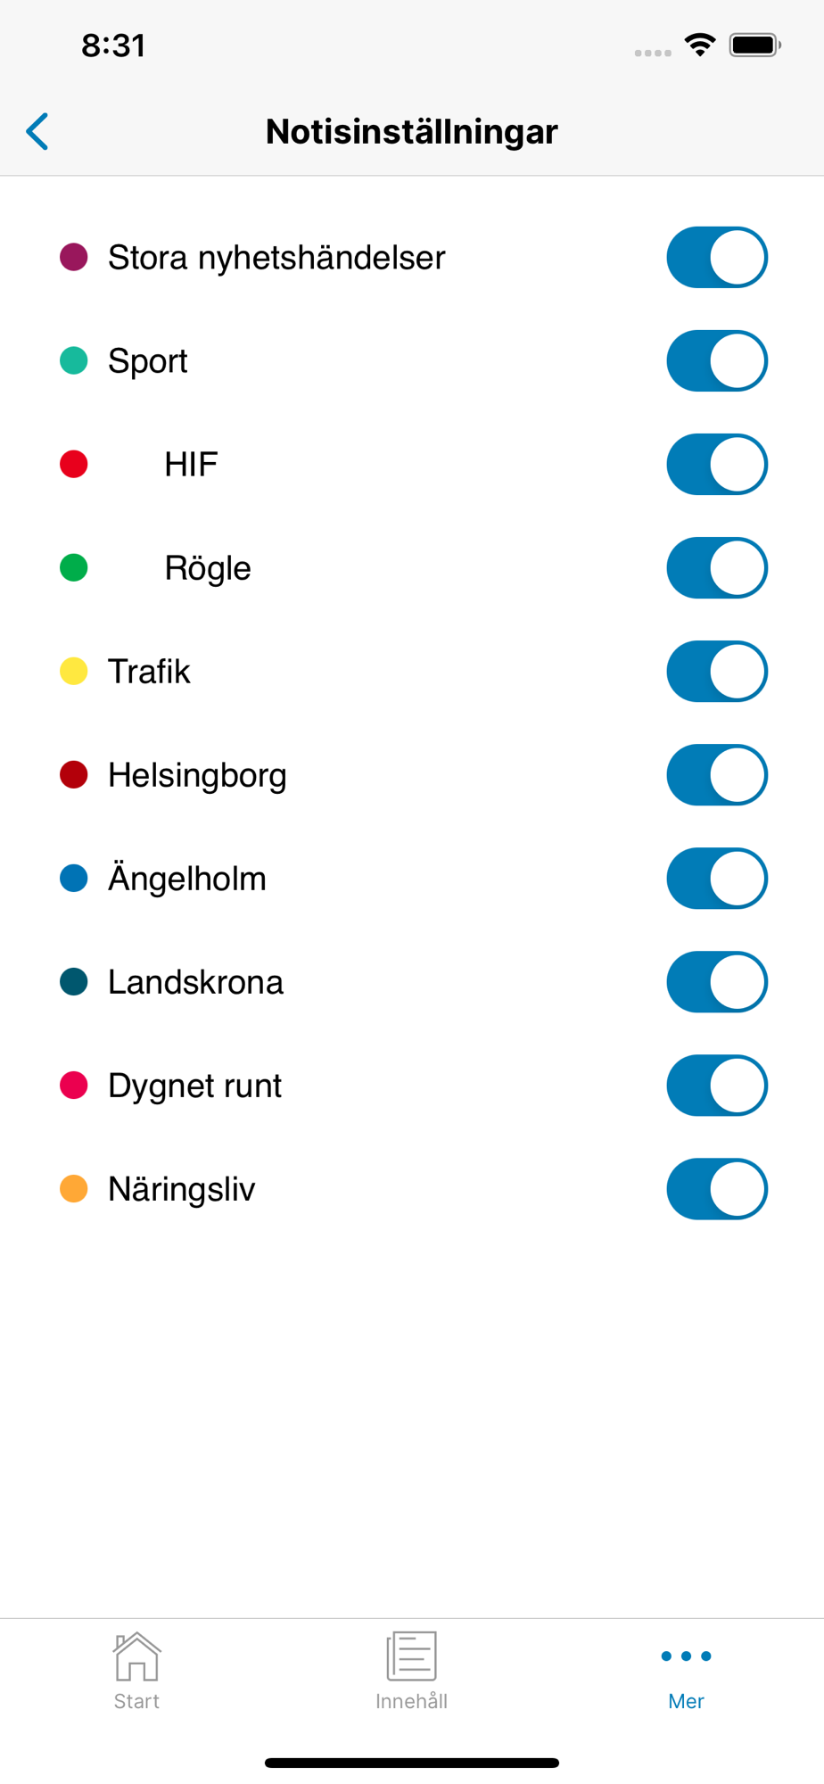Turn off the HIF notification toggle
Viewport: 824px width, 1784px height.
tap(717, 465)
